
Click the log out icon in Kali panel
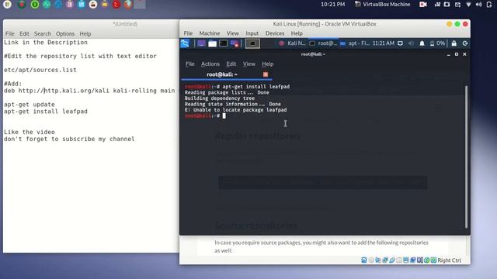[465, 43]
